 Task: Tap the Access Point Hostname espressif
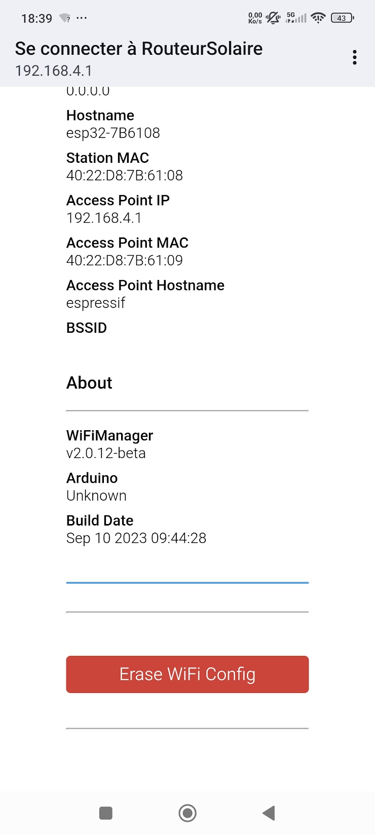[95, 303]
